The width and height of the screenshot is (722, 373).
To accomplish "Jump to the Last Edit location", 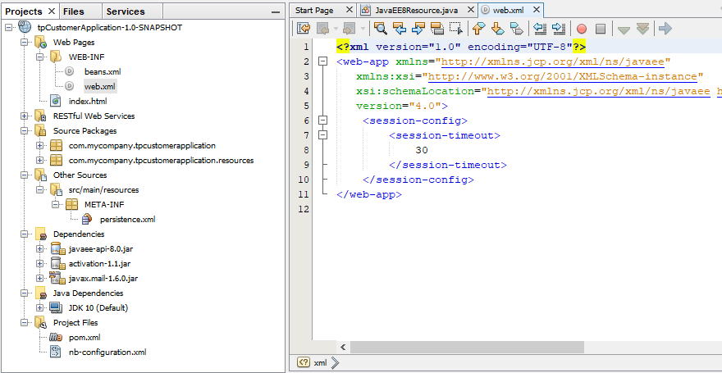I will point(304,29).
